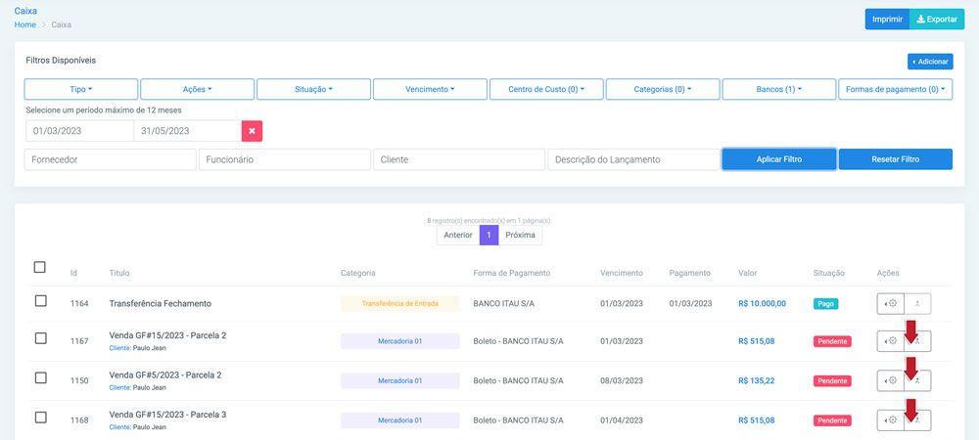Expand the Situação filter dropdown
Viewport: 979px width, 440px height.
pos(313,89)
